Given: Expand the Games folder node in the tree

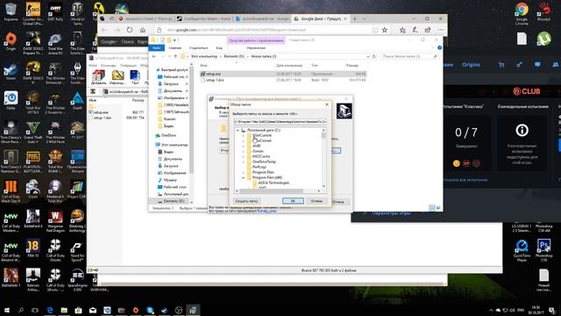Looking at the screenshot, I should pyautogui.click(x=244, y=151).
